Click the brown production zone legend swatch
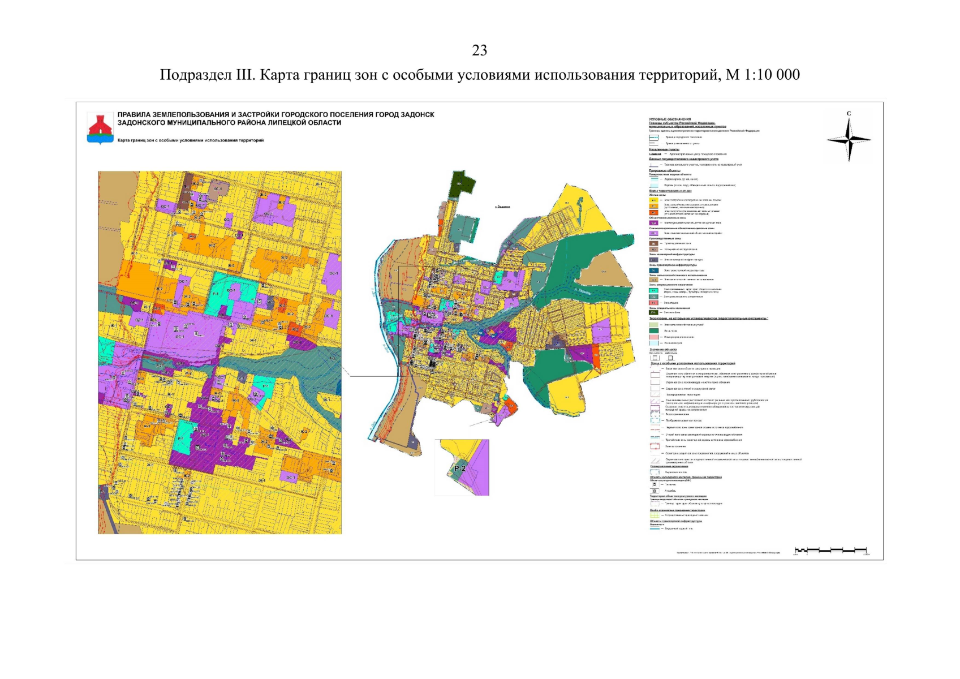 pyautogui.click(x=654, y=243)
